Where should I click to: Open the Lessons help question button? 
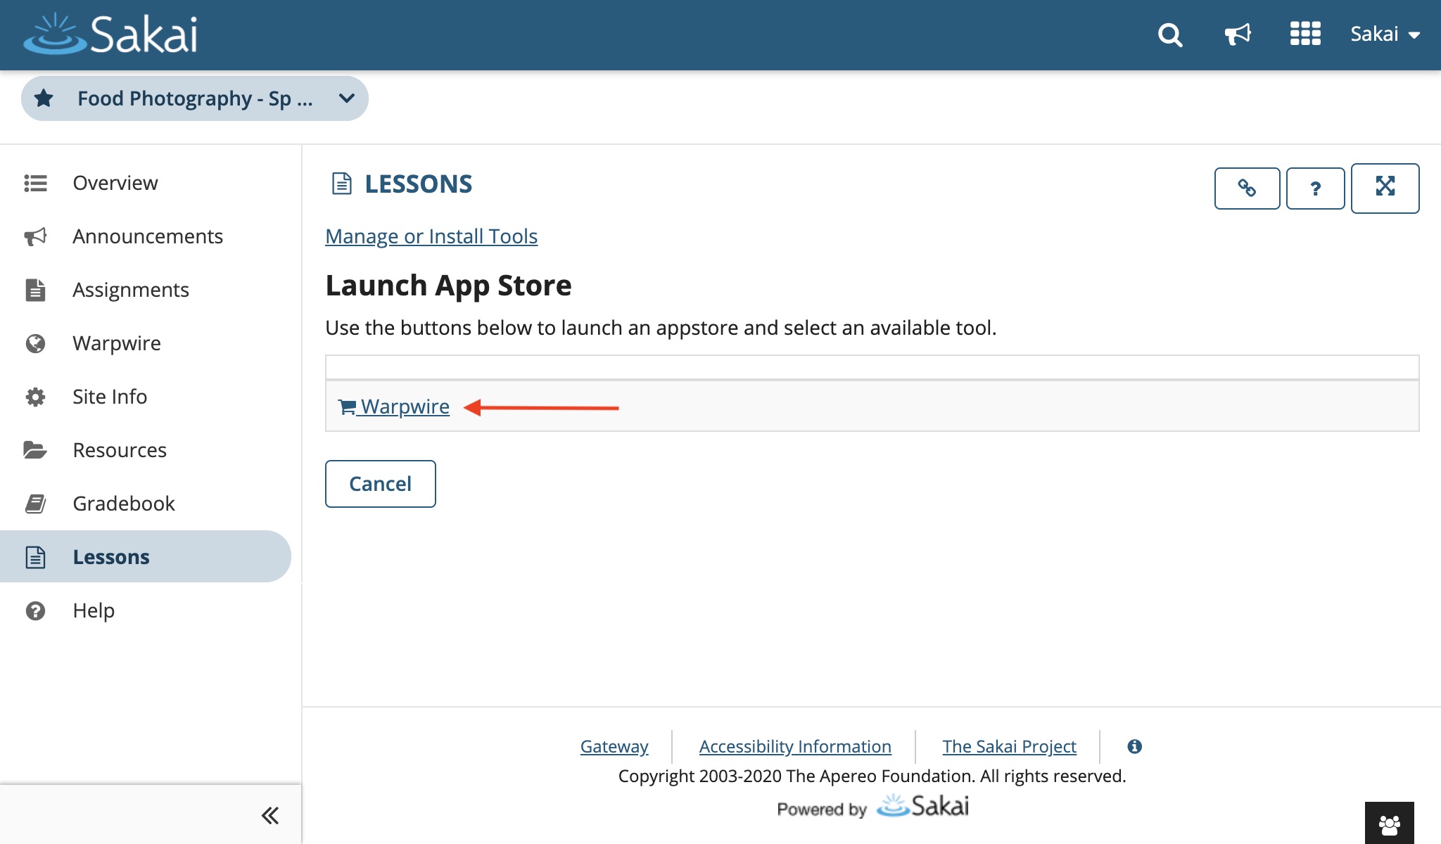[x=1315, y=188]
